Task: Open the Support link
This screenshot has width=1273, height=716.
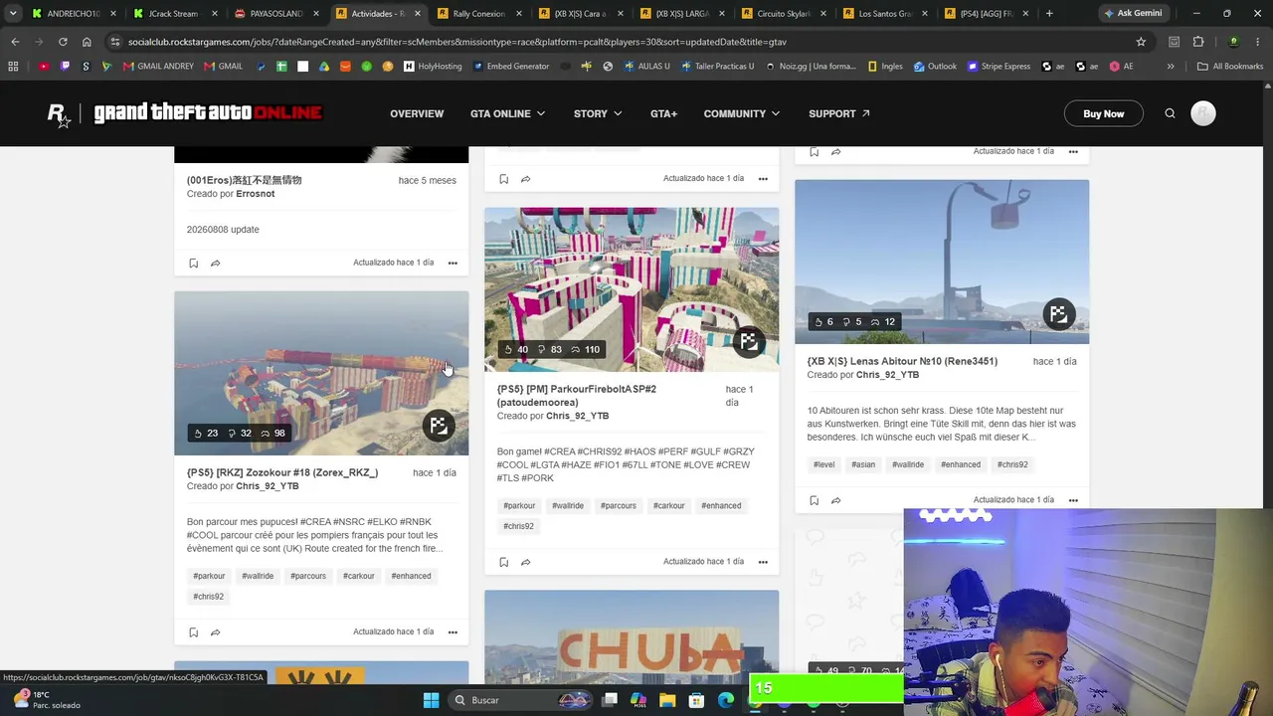Action: click(x=839, y=113)
